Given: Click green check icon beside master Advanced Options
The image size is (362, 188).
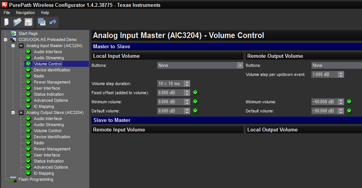Looking at the screenshot, I should pyautogui.click(x=28, y=100).
